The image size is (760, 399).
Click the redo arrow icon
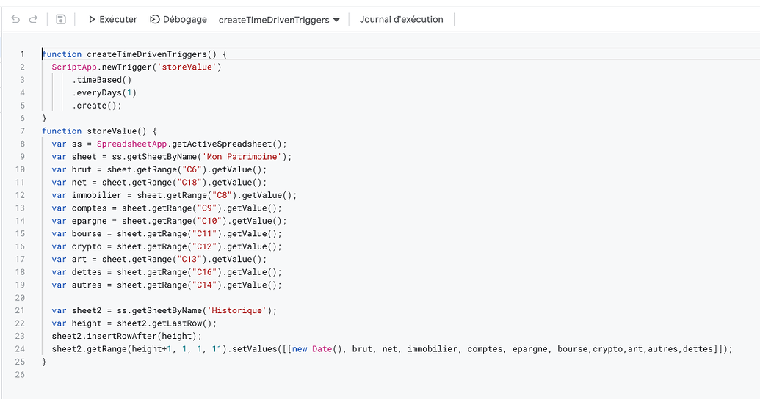34,19
